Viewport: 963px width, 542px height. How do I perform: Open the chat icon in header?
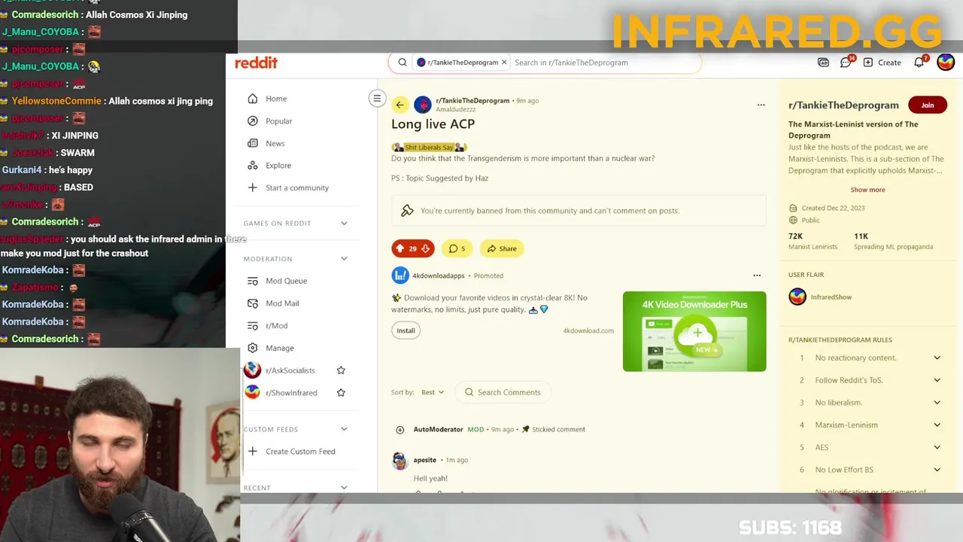click(x=846, y=62)
